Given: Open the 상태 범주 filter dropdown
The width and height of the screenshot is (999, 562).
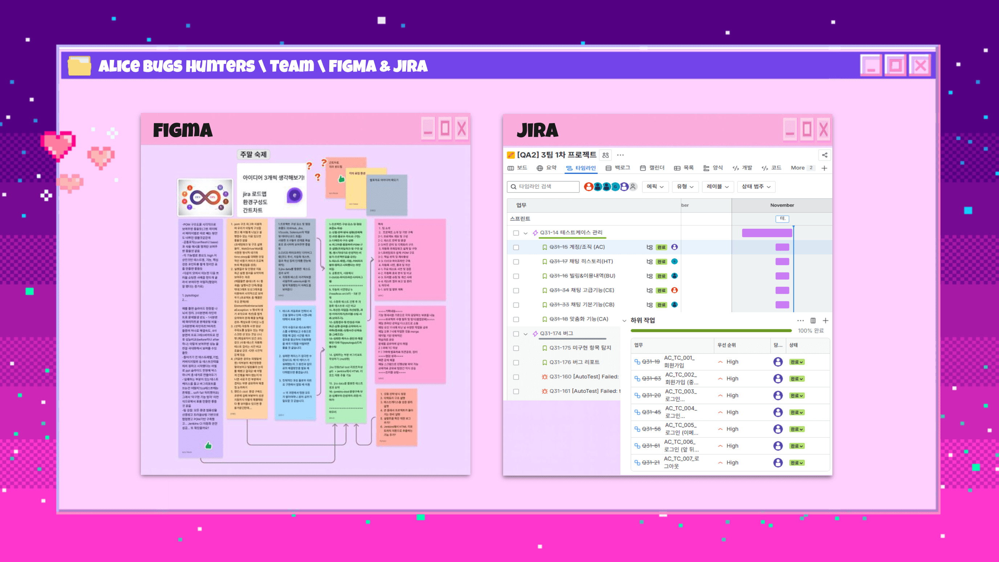Looking at the screenshot, I should tap(756, 187).
